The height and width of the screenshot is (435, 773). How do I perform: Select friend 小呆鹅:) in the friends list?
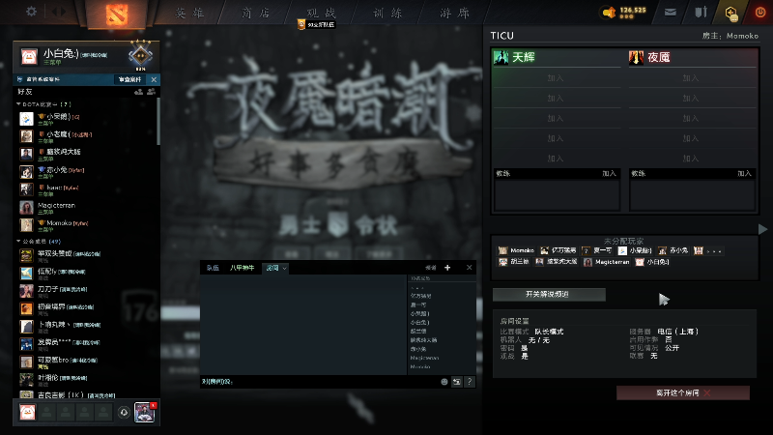click(x=86, y=119)
